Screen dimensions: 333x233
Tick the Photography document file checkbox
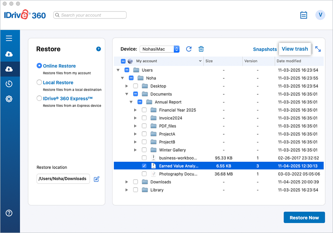(x=144, y=174)
